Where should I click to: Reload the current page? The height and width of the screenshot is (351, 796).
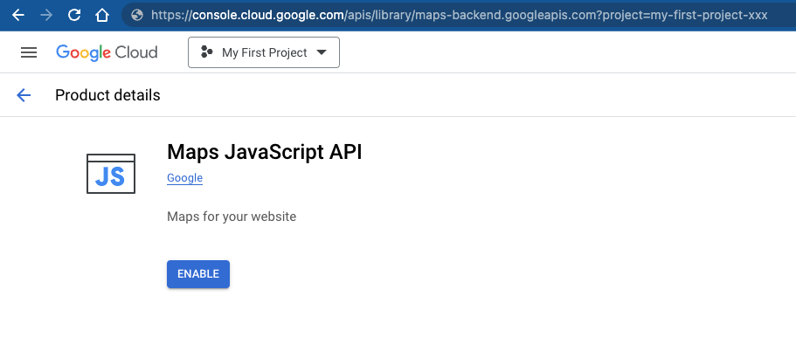pyautogui.click(x=74, y=15)
